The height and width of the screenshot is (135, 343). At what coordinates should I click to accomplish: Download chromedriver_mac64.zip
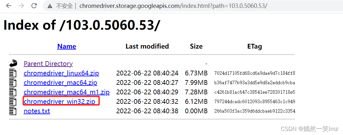[60, 83]
